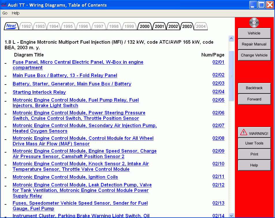This screenshot has width=275, height=218.
Task: Click the greyed 2004 year tab
Action: click(x=201, y=26)
